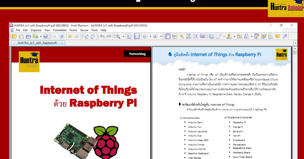Click the Undo arrow icon
The width and height of the screenshot is (304, 159).
click(x=102, y=36)
